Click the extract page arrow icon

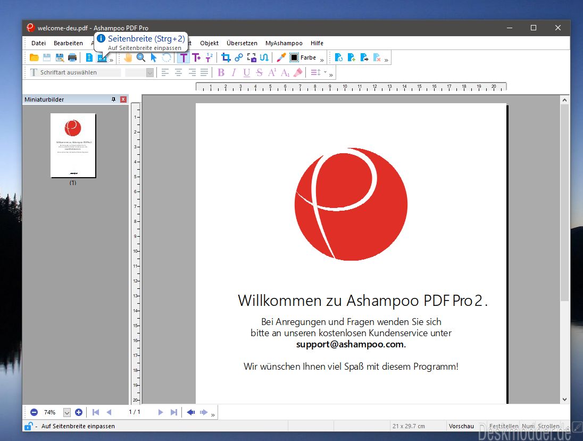[364, 57]
